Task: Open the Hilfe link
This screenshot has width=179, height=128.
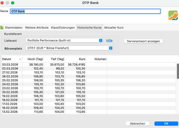Action: (x=109, y=40)
